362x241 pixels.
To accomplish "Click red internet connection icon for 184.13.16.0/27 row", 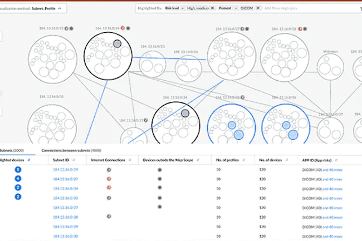I will (x=108, y=179).
